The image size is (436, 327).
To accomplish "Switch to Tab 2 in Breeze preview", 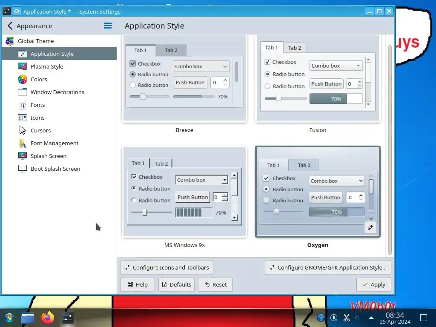I will click(171, 50).
